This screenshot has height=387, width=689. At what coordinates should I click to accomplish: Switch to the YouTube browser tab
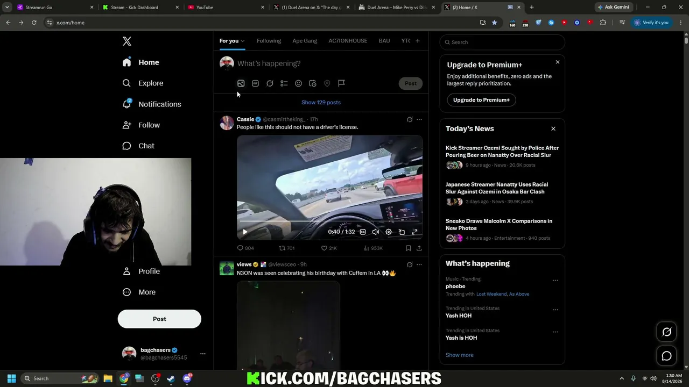point(225,8)
